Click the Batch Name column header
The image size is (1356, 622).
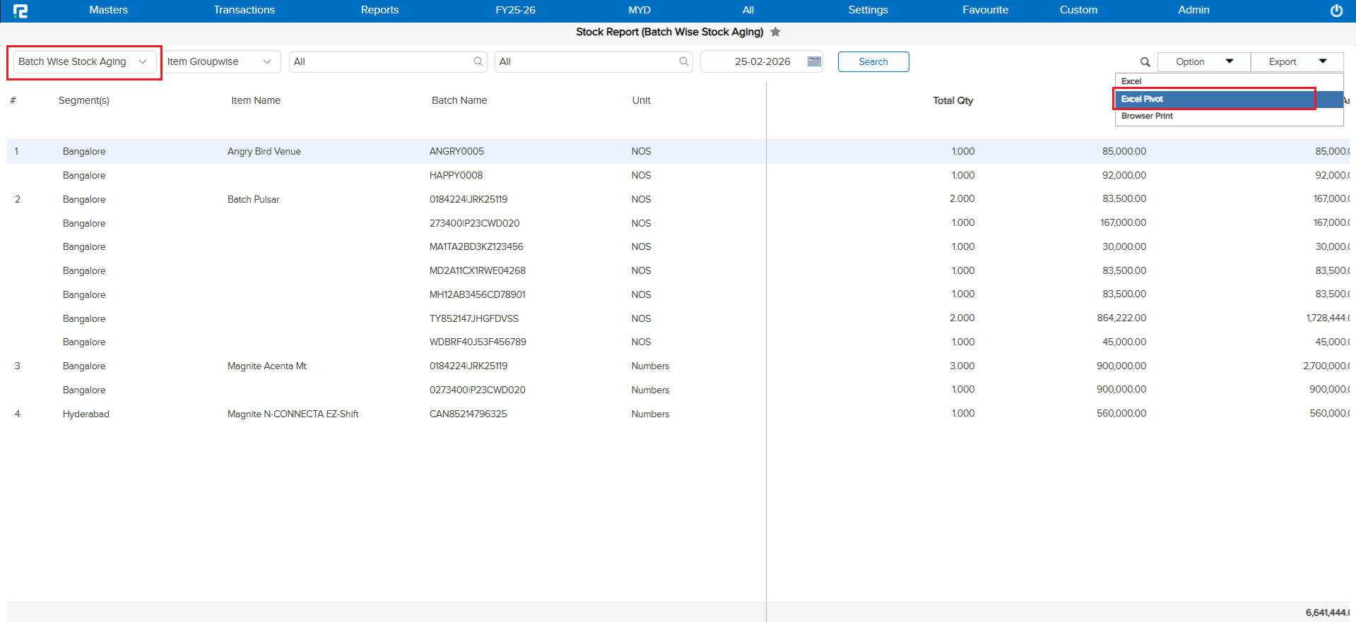pos(459,100)
